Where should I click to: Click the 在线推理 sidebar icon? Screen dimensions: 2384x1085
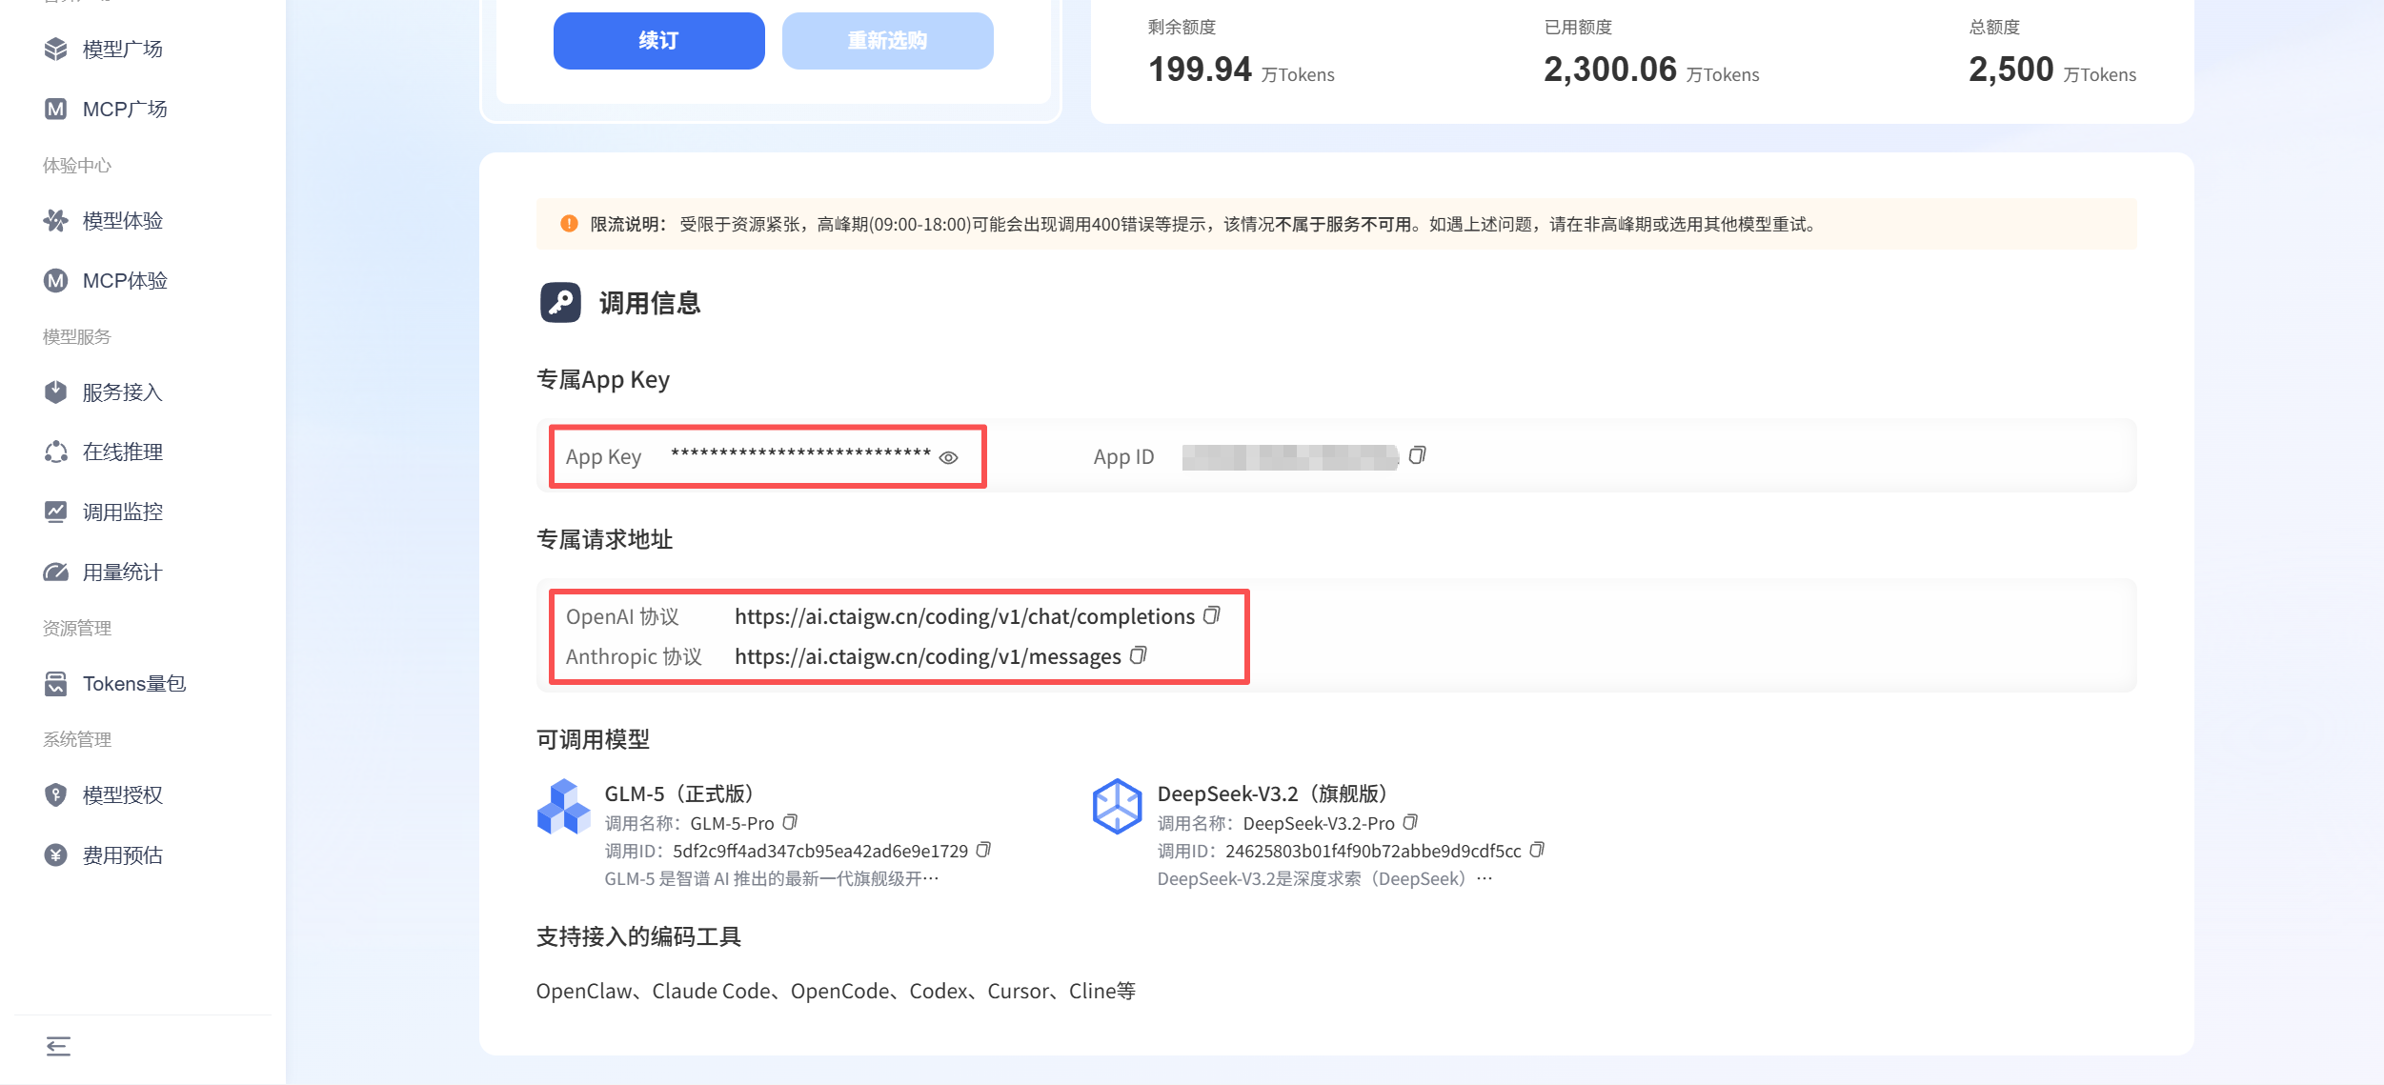(56, 452)
